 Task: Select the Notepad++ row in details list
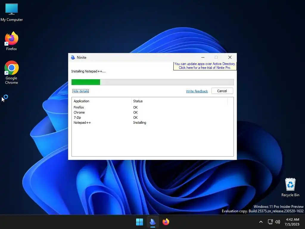[x=152, y=123]
